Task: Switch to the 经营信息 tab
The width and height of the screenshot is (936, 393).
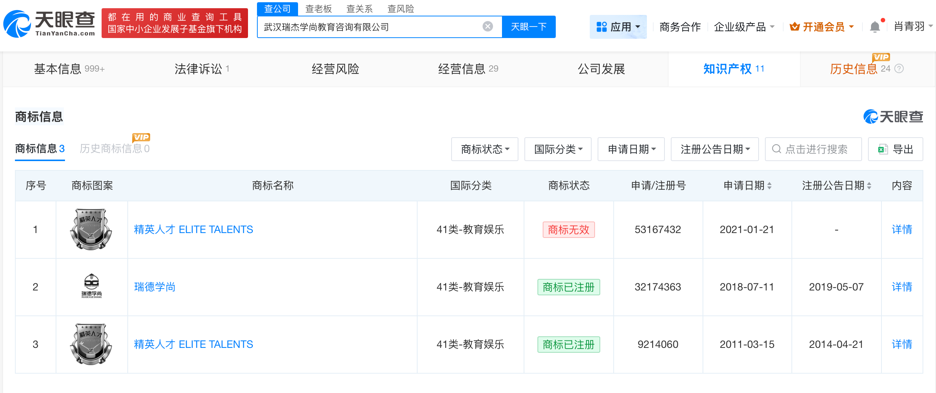Action: pos(468,69)
